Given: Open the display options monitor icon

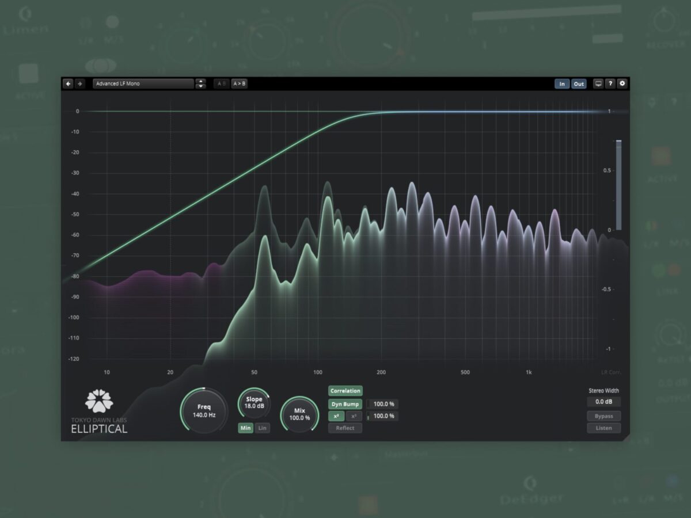Looking at the screenshot, I should [598, 83].
